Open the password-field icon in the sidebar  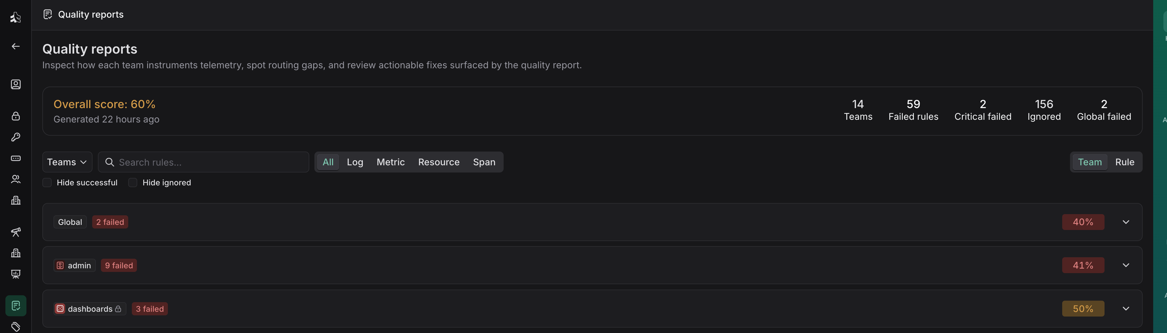coord(15,158)
